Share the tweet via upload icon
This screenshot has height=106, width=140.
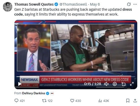click(x=135, y=101)
